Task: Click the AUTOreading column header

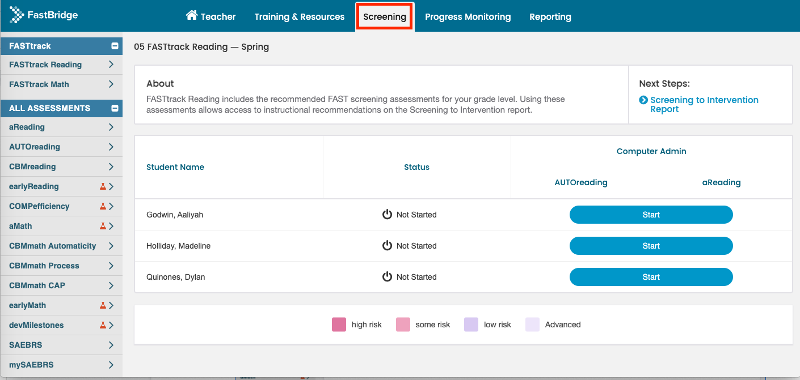Action: click(x=581, y=182)
